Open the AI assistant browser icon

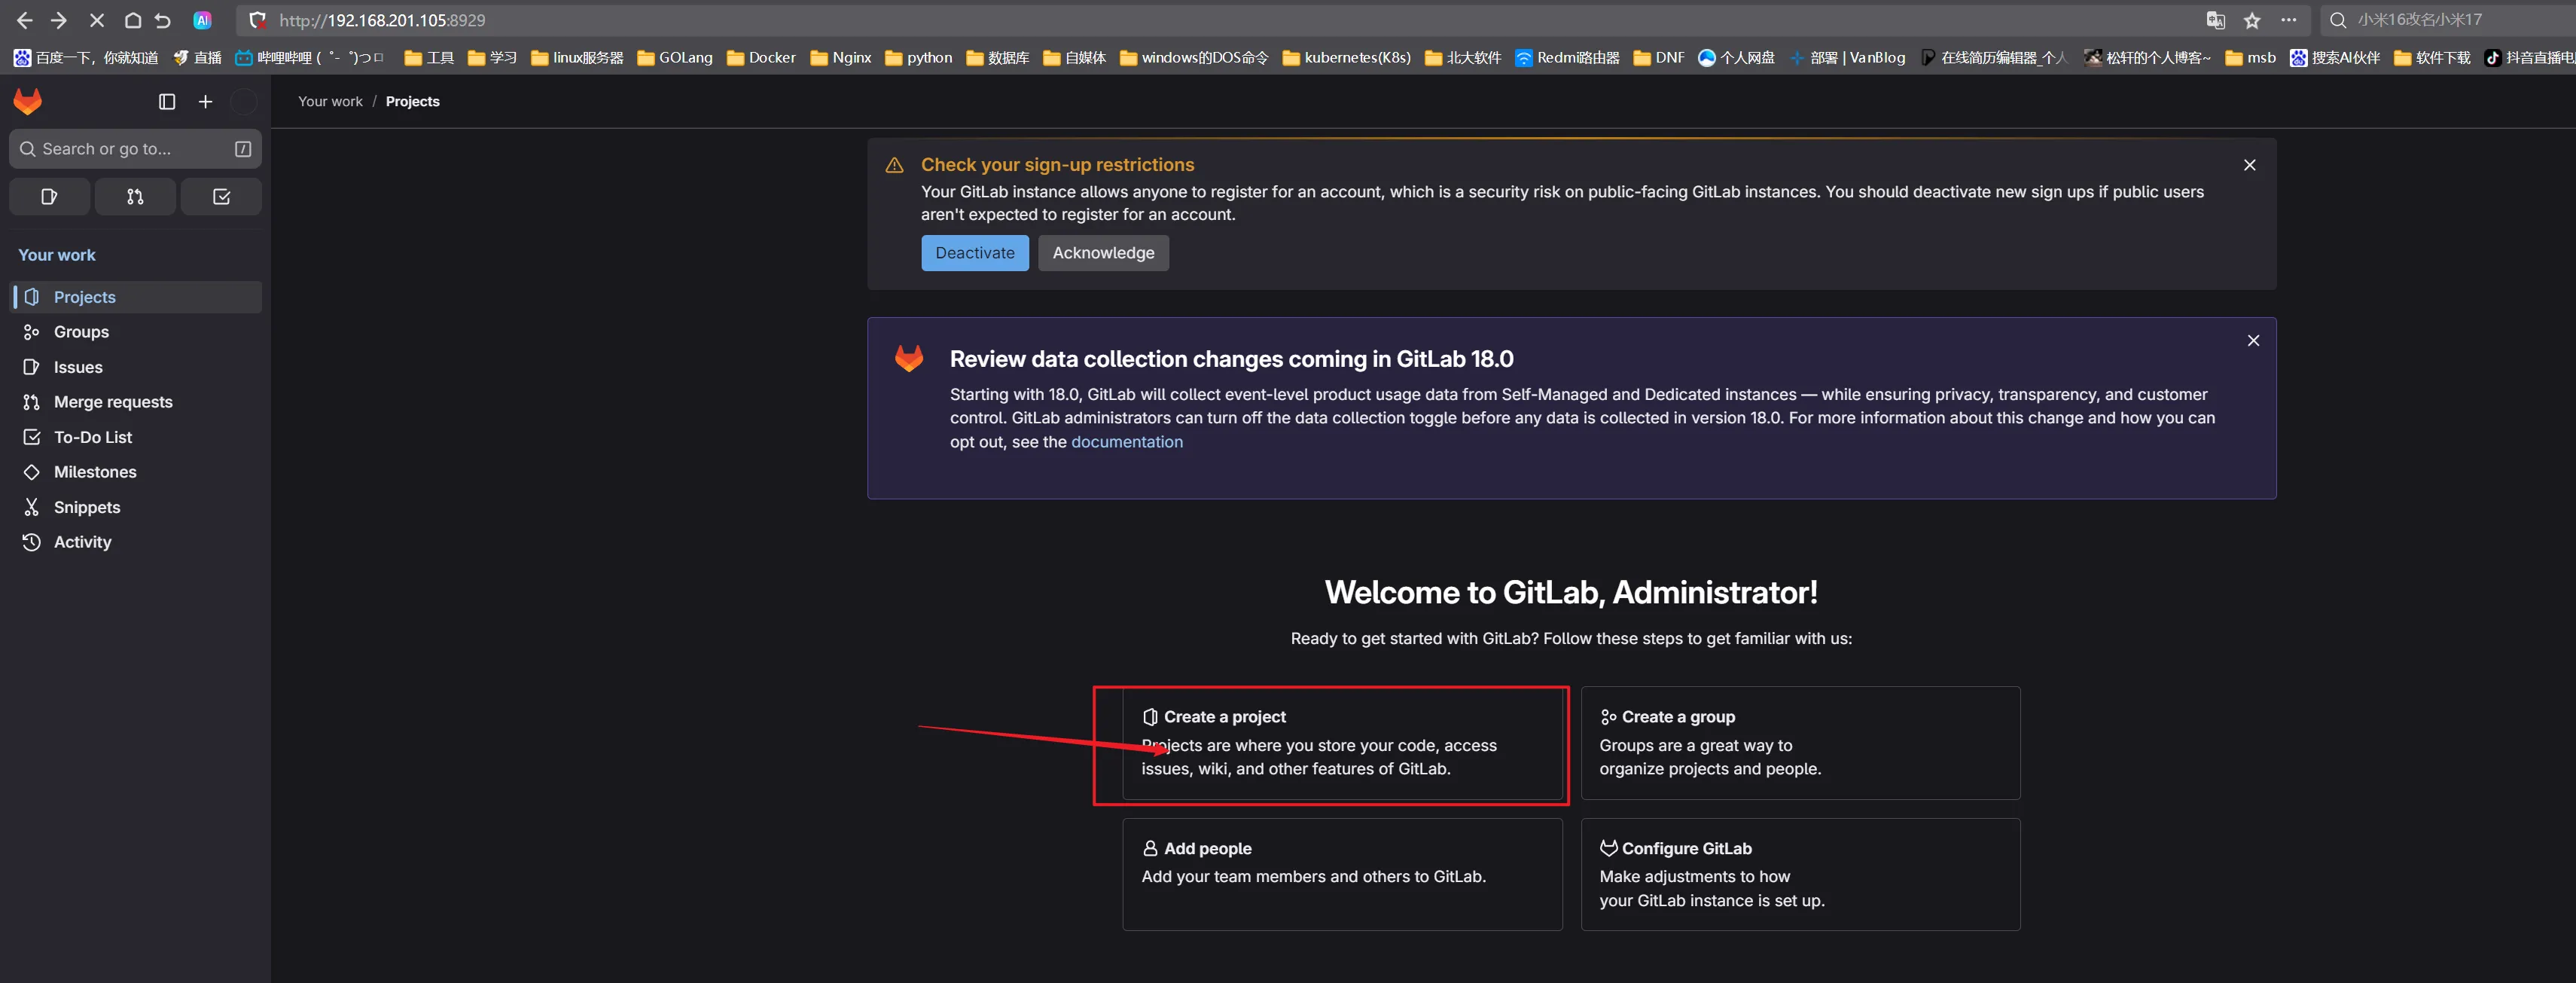click(x=202, y=20)
